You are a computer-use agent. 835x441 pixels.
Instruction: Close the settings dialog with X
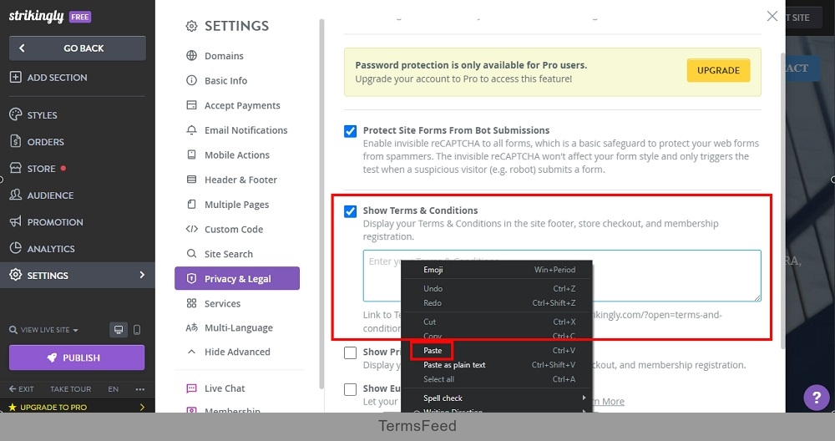pyautogui.click(x=772, y=16)
